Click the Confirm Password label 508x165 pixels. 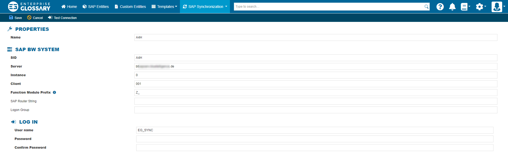(30, 148)
